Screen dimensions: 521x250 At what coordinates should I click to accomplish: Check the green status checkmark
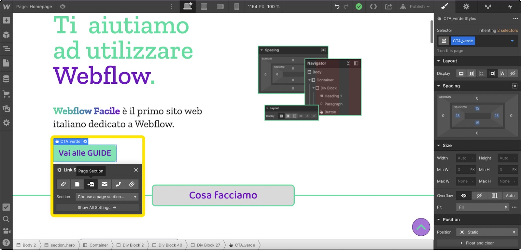click(359, 7)
